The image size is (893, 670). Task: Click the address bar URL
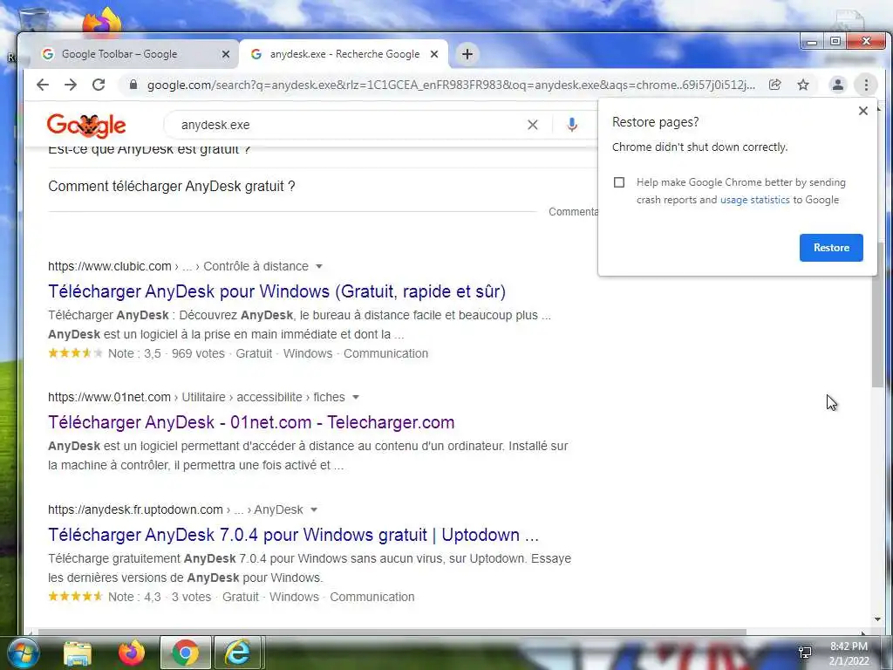451,85
